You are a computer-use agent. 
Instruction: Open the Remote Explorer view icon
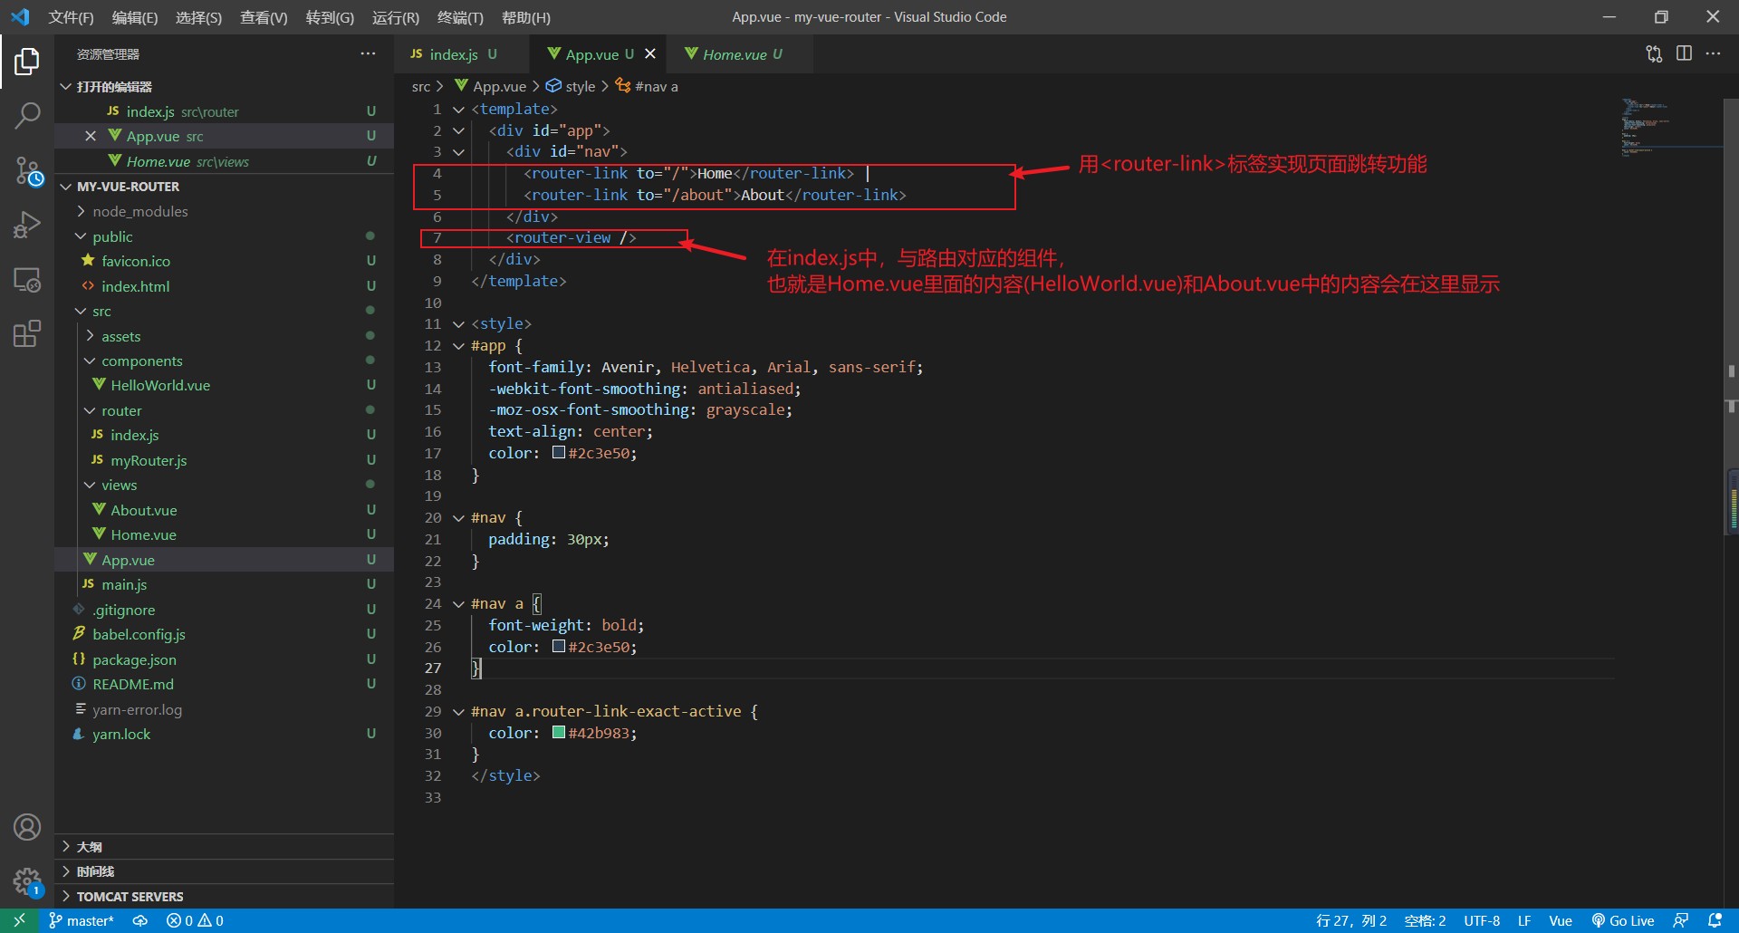tap(27, 280)
